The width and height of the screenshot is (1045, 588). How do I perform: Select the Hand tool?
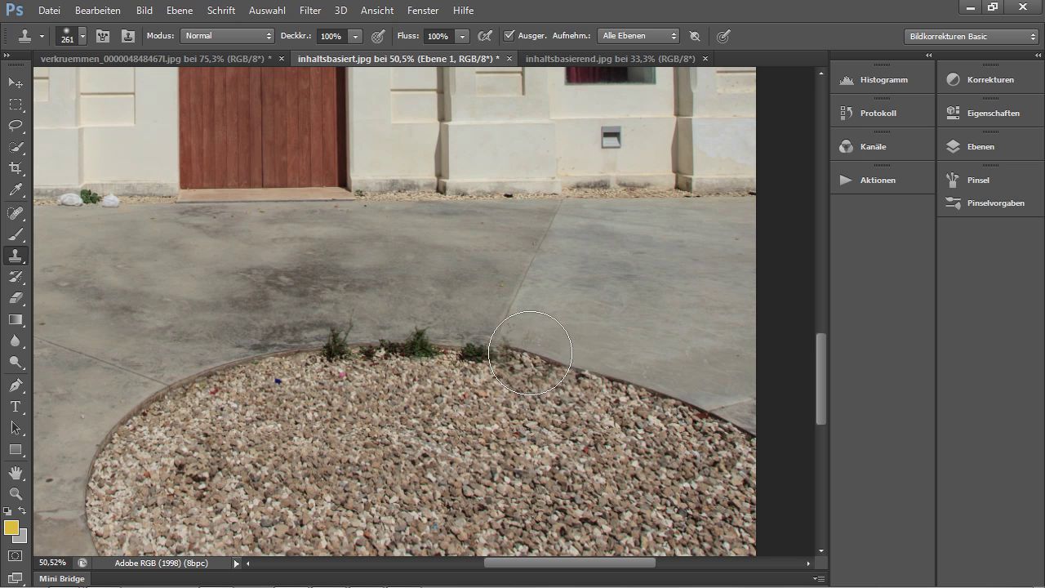pos(16,473)
